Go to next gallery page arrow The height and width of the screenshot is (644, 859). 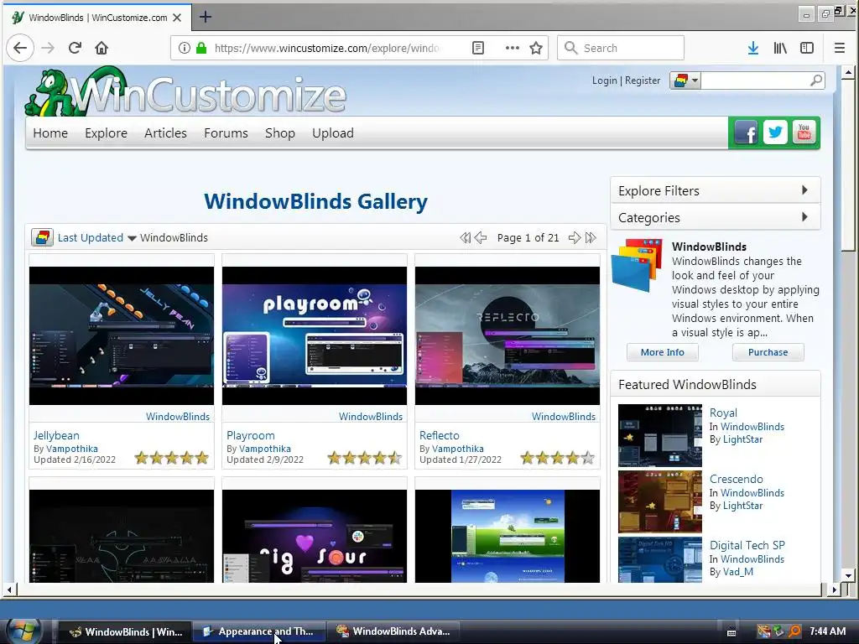(574, 237)
